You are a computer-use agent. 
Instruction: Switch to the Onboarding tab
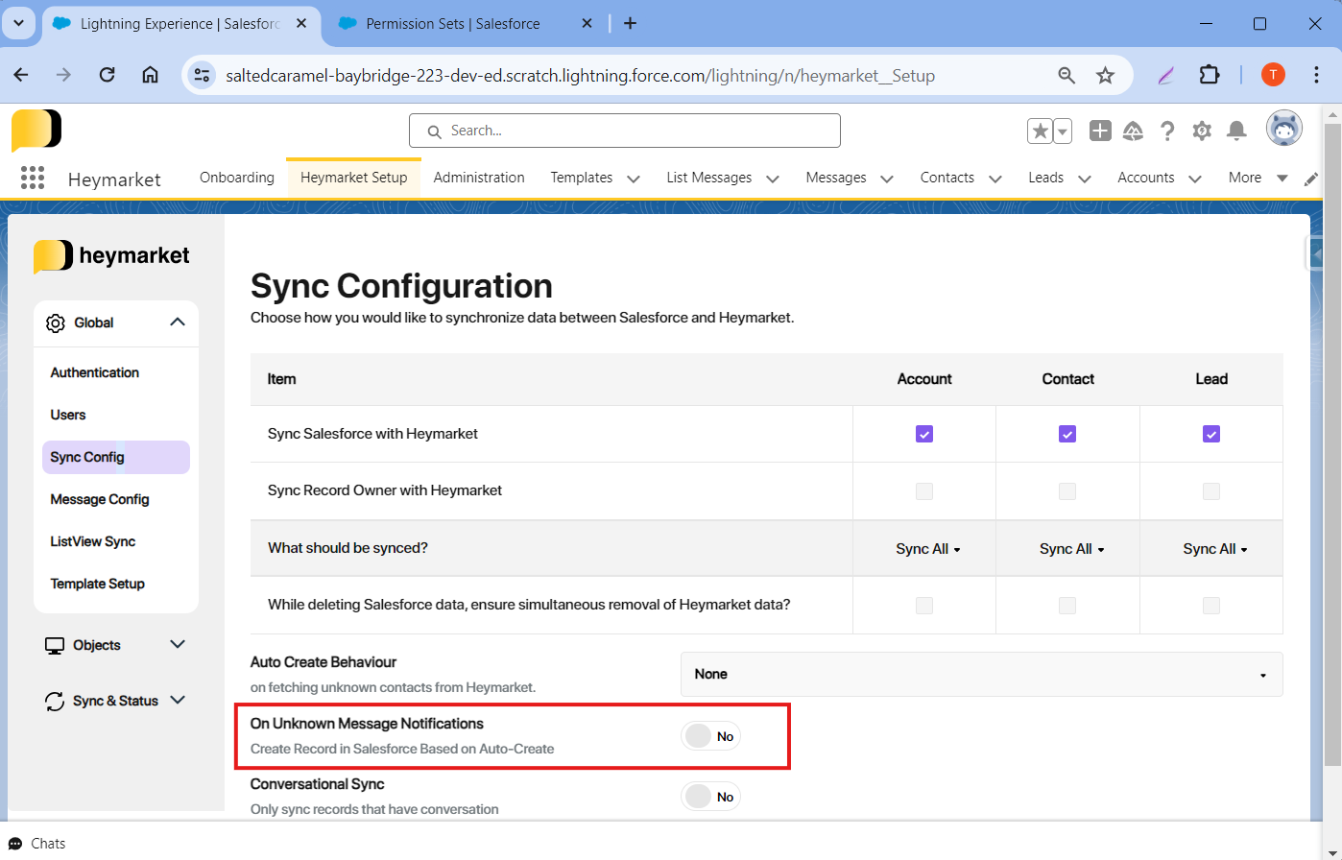[x=237, y=178]
